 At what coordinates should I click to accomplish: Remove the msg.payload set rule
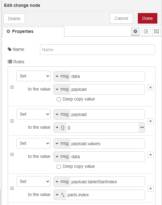(150, 121)
